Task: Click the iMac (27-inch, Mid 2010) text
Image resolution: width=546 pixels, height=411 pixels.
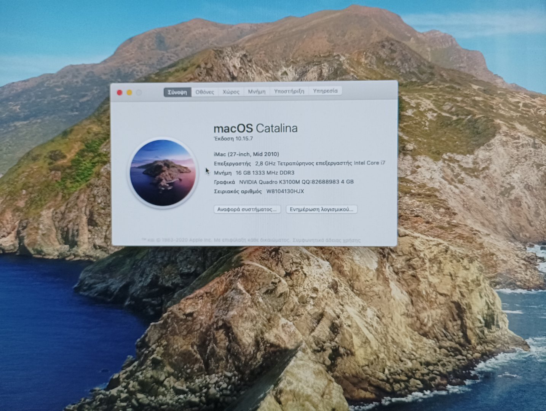Action: click(x=246, y=154)
